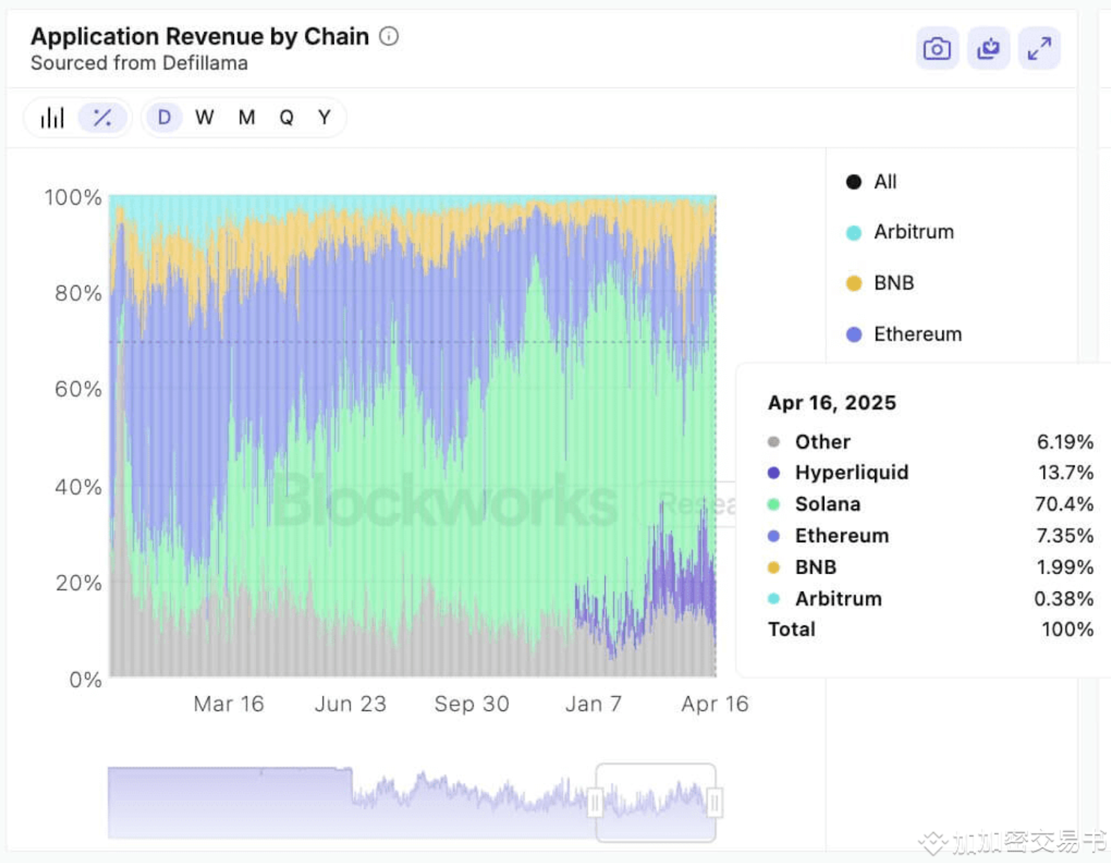Image resolution: width=1111 pixels, height=863 pixels.
Task: Click the Sep 30 axis label
Action: click(x=472, y=704)
